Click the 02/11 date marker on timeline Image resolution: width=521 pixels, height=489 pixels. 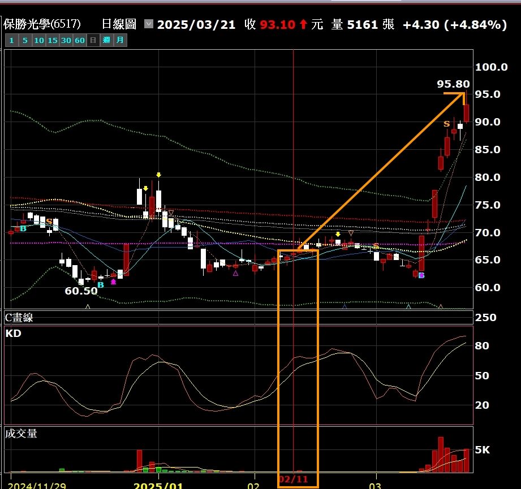coord(293,479)
